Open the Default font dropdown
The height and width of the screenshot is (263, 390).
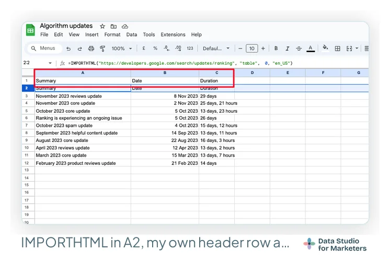click(216, 49)
